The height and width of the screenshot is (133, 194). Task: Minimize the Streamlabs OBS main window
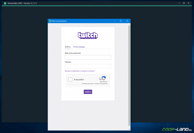179,3
